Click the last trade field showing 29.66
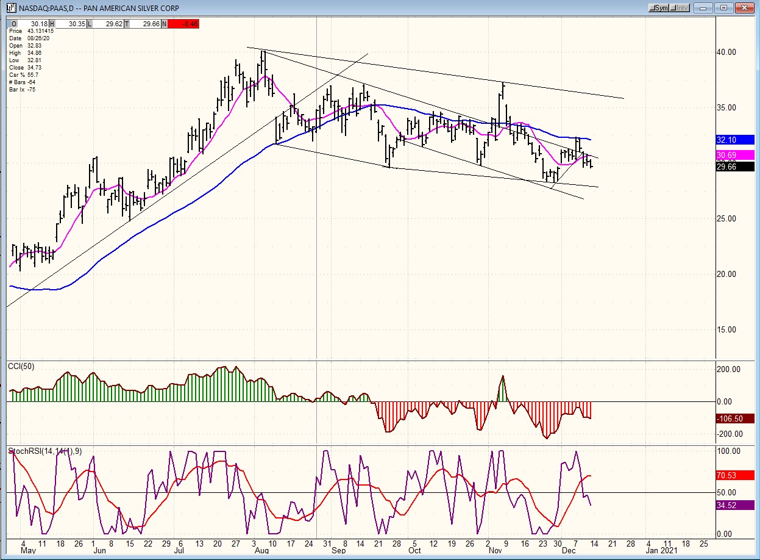Image resolution: width=760 pixels, height=560 pixels. [149, 24]
